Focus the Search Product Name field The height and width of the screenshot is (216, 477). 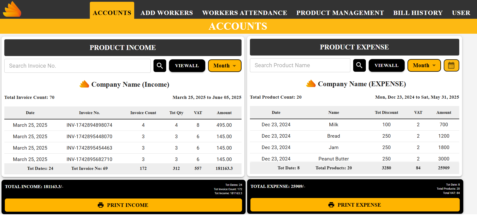pos(300,65)
